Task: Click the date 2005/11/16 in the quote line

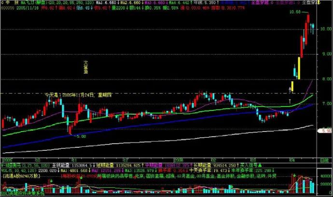Action: click(28, 8)
